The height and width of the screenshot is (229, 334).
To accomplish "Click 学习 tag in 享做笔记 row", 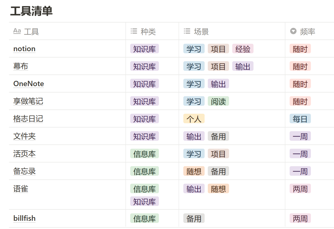I will pyautogui.click(x=194, y=101).
